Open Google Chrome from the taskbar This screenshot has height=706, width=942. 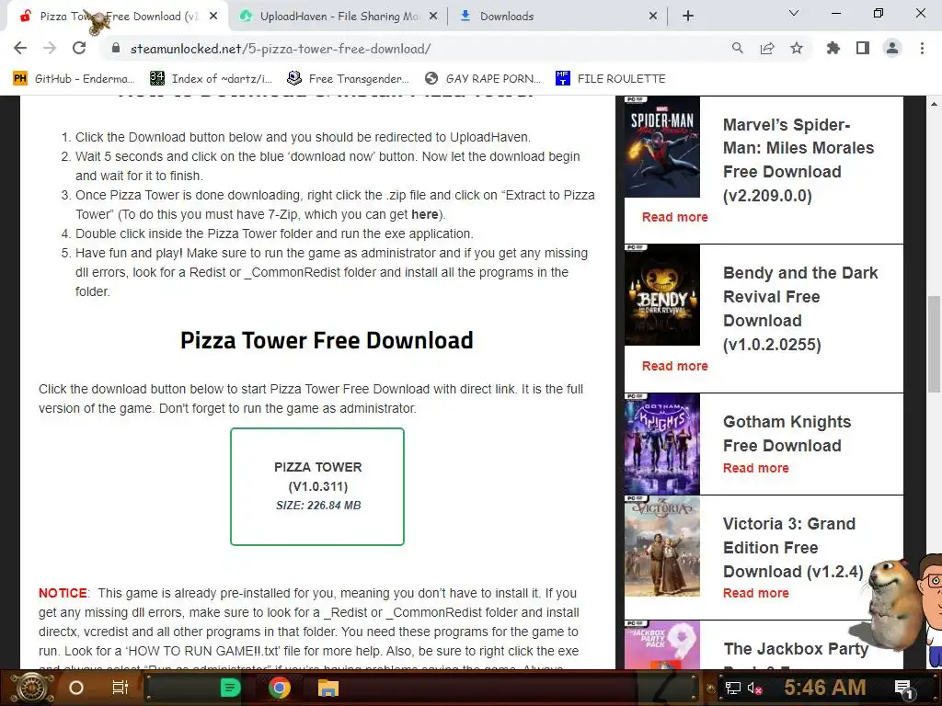click(280, 688)
